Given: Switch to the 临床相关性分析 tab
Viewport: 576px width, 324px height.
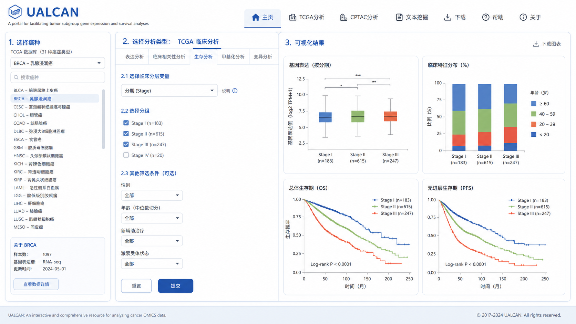Looking at the screenshot, I should [x=169, y=57].
